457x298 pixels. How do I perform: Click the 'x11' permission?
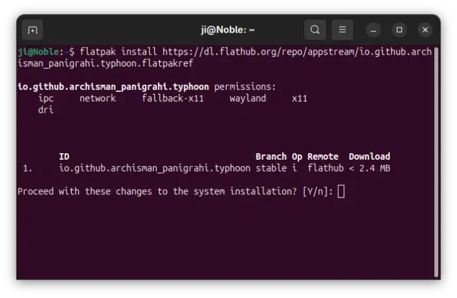click(299, 98)
